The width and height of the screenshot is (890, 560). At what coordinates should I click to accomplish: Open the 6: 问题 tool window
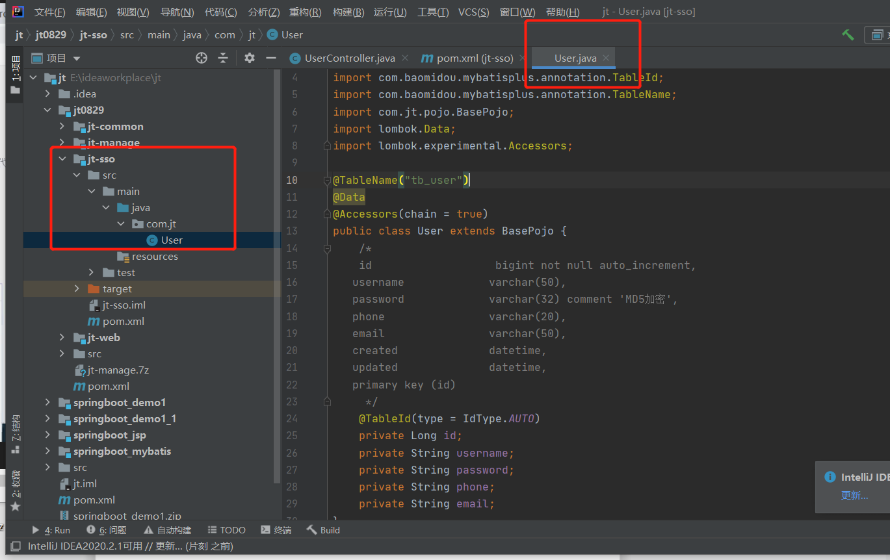coord(107,530)
